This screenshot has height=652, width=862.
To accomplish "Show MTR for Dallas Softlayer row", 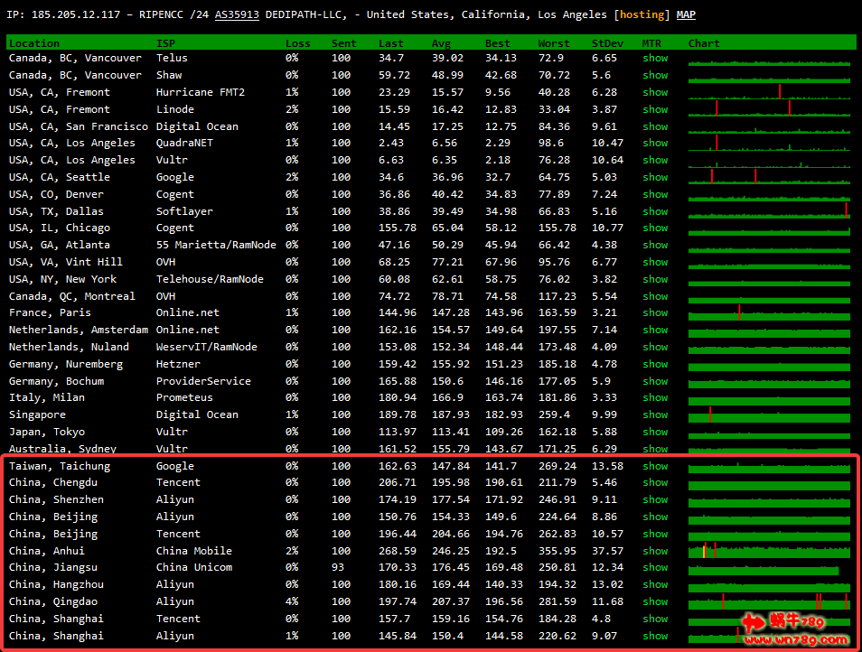I will [x=655, y=211].
